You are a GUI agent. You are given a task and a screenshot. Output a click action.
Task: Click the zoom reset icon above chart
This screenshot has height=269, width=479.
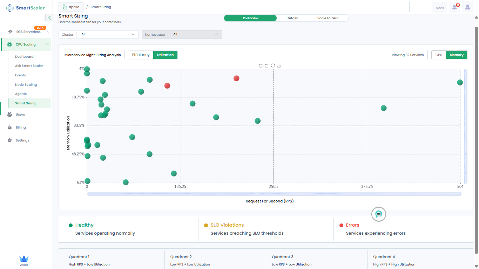[x=267, y=65]
